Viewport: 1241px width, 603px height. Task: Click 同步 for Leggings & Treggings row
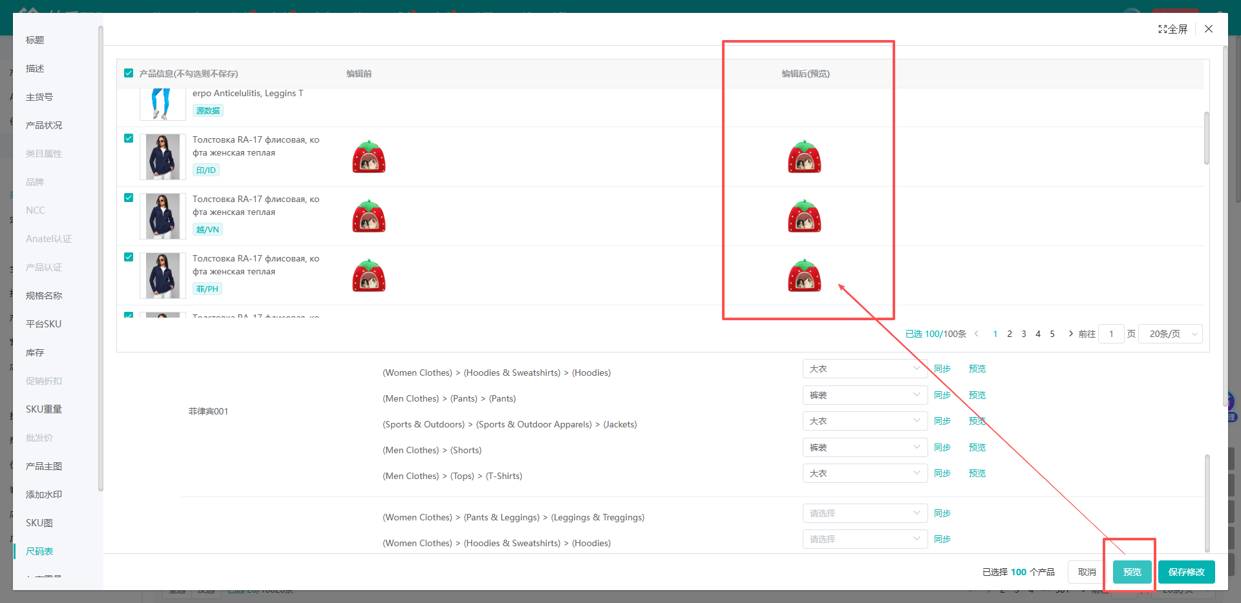tap(942, 513)
